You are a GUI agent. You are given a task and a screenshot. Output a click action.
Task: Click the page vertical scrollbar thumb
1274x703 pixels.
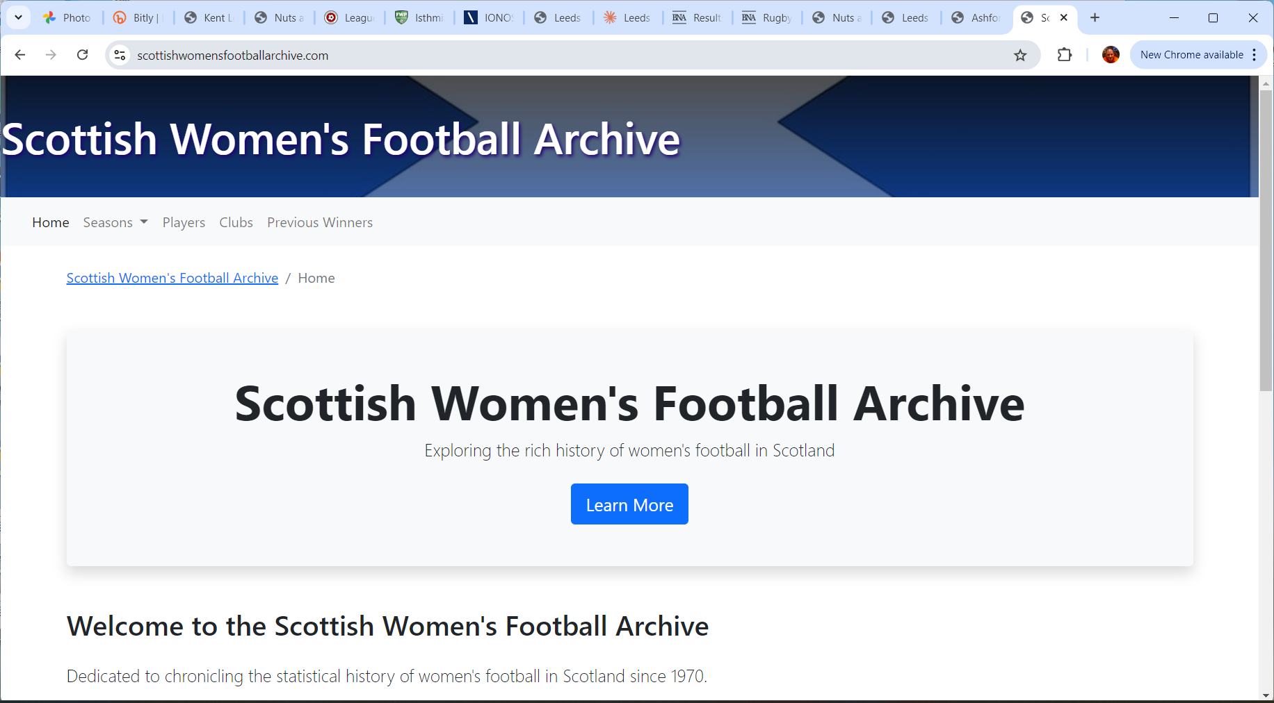pos(1266,240)
